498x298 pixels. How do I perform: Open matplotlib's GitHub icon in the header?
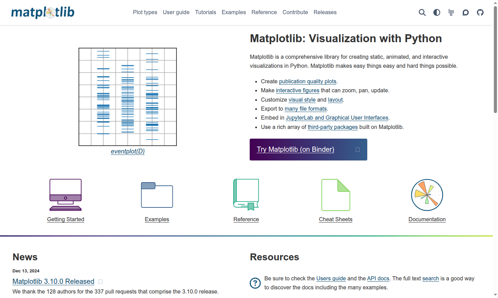tap(480, 12)
